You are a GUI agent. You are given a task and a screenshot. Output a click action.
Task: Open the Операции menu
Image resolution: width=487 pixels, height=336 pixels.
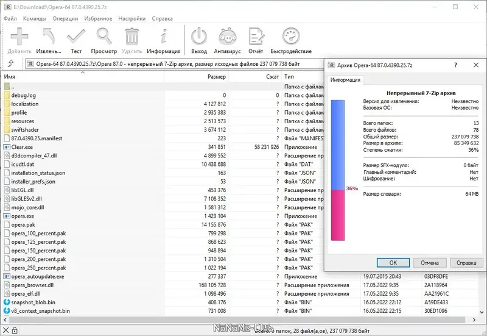pos(65,19)
